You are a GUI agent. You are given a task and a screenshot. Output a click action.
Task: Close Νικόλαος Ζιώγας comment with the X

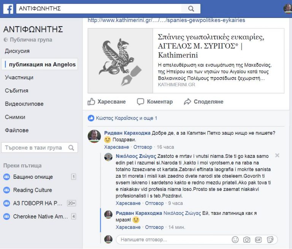point(277,155)
